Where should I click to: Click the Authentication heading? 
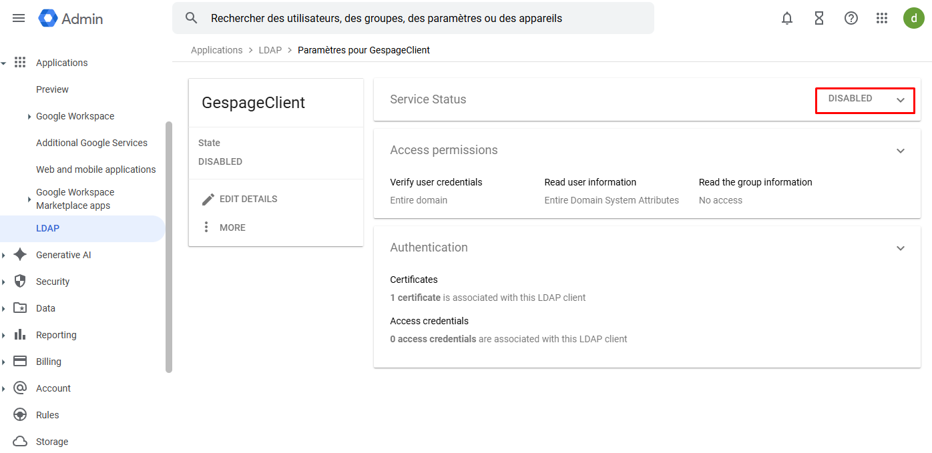pyautogui.click(x=429, y=248)
